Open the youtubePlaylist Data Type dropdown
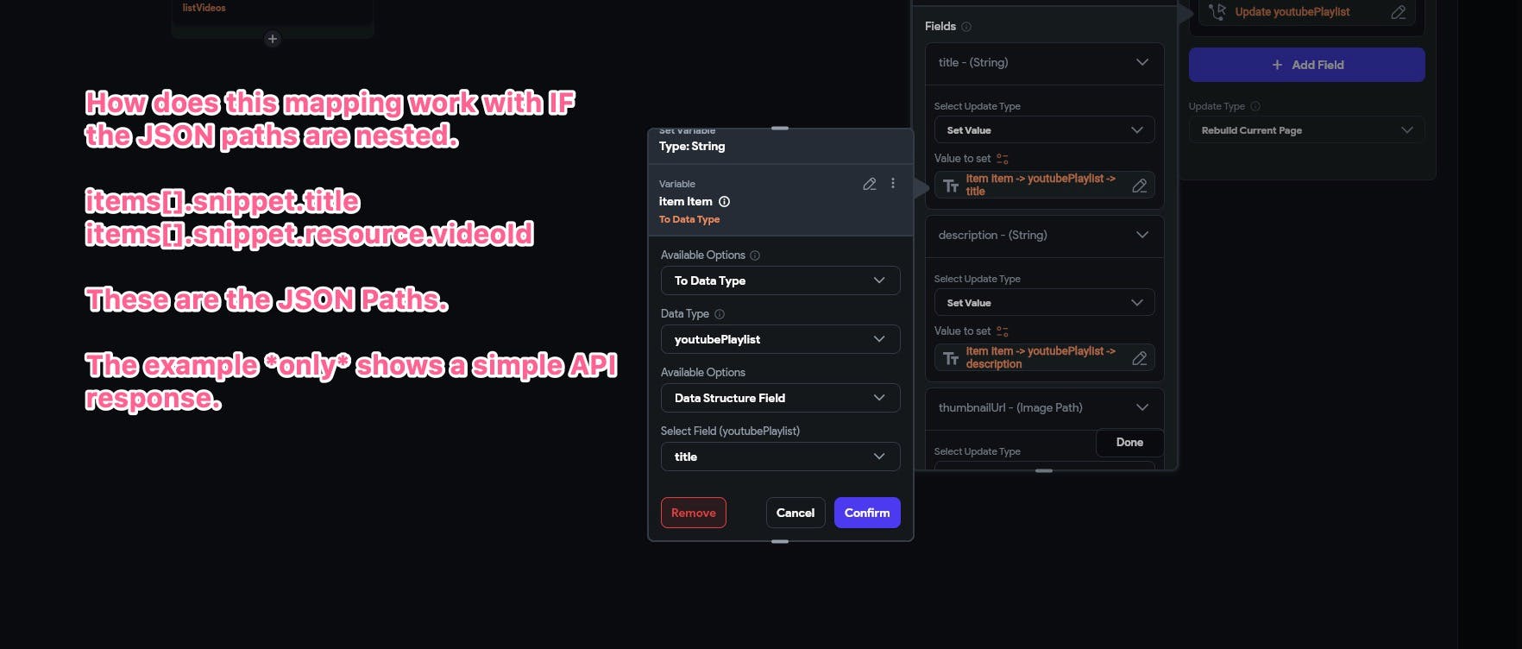This screenshot has height=649, width=1522. coord(780,339)
